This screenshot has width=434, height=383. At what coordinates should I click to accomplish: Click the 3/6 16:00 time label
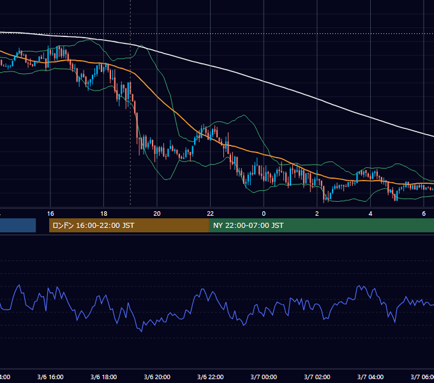coord(50,377)
